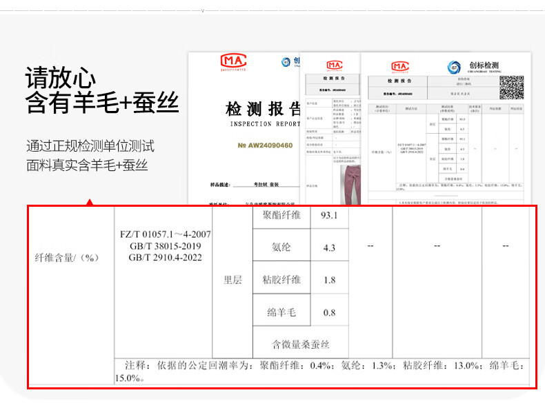
Task: Select the 氨纶 table cell
Action: point(281,247)
